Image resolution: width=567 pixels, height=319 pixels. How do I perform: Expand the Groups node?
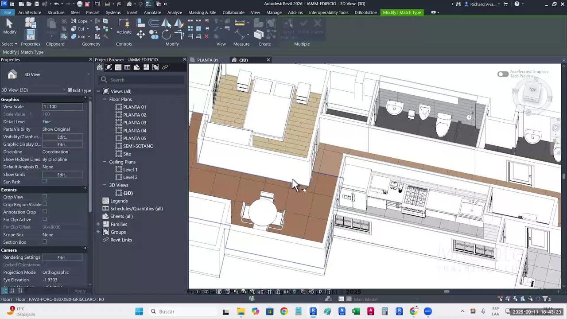[x=98, y=232]
